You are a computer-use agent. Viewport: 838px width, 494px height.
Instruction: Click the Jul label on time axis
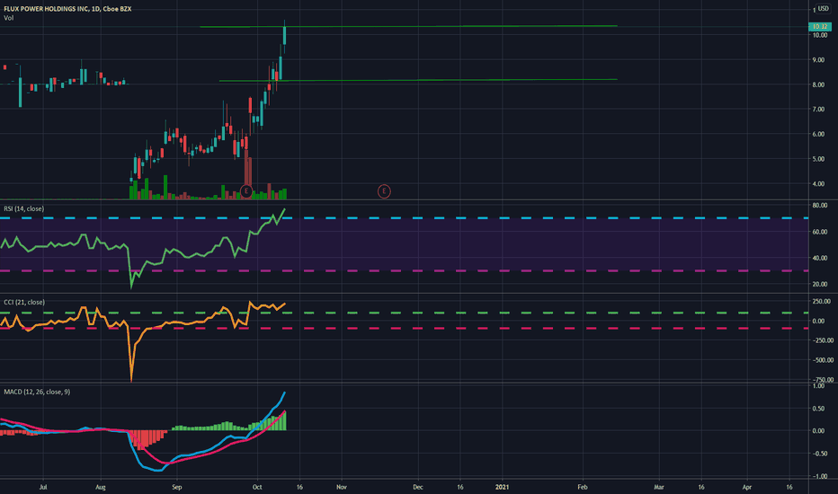click(43, 487)
